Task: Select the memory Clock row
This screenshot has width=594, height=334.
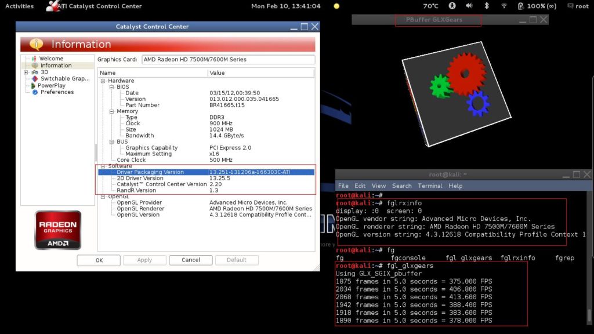Action: click(x=206, y=124)
